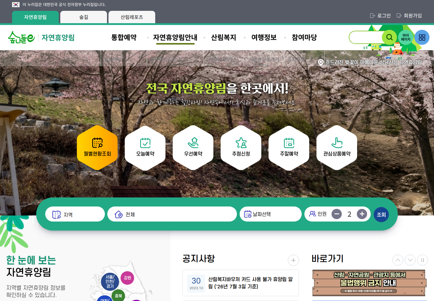
Task: Select 강원 region on the map
Action: [x=127, y=278]
